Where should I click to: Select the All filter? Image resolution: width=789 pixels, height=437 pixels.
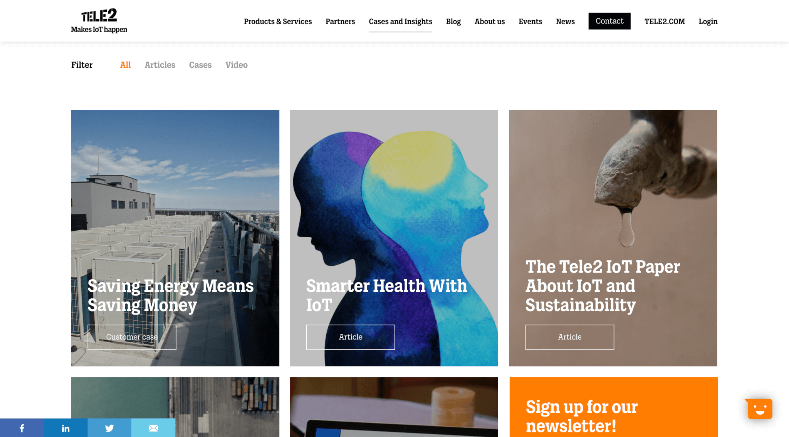click(x=126, y=65)
